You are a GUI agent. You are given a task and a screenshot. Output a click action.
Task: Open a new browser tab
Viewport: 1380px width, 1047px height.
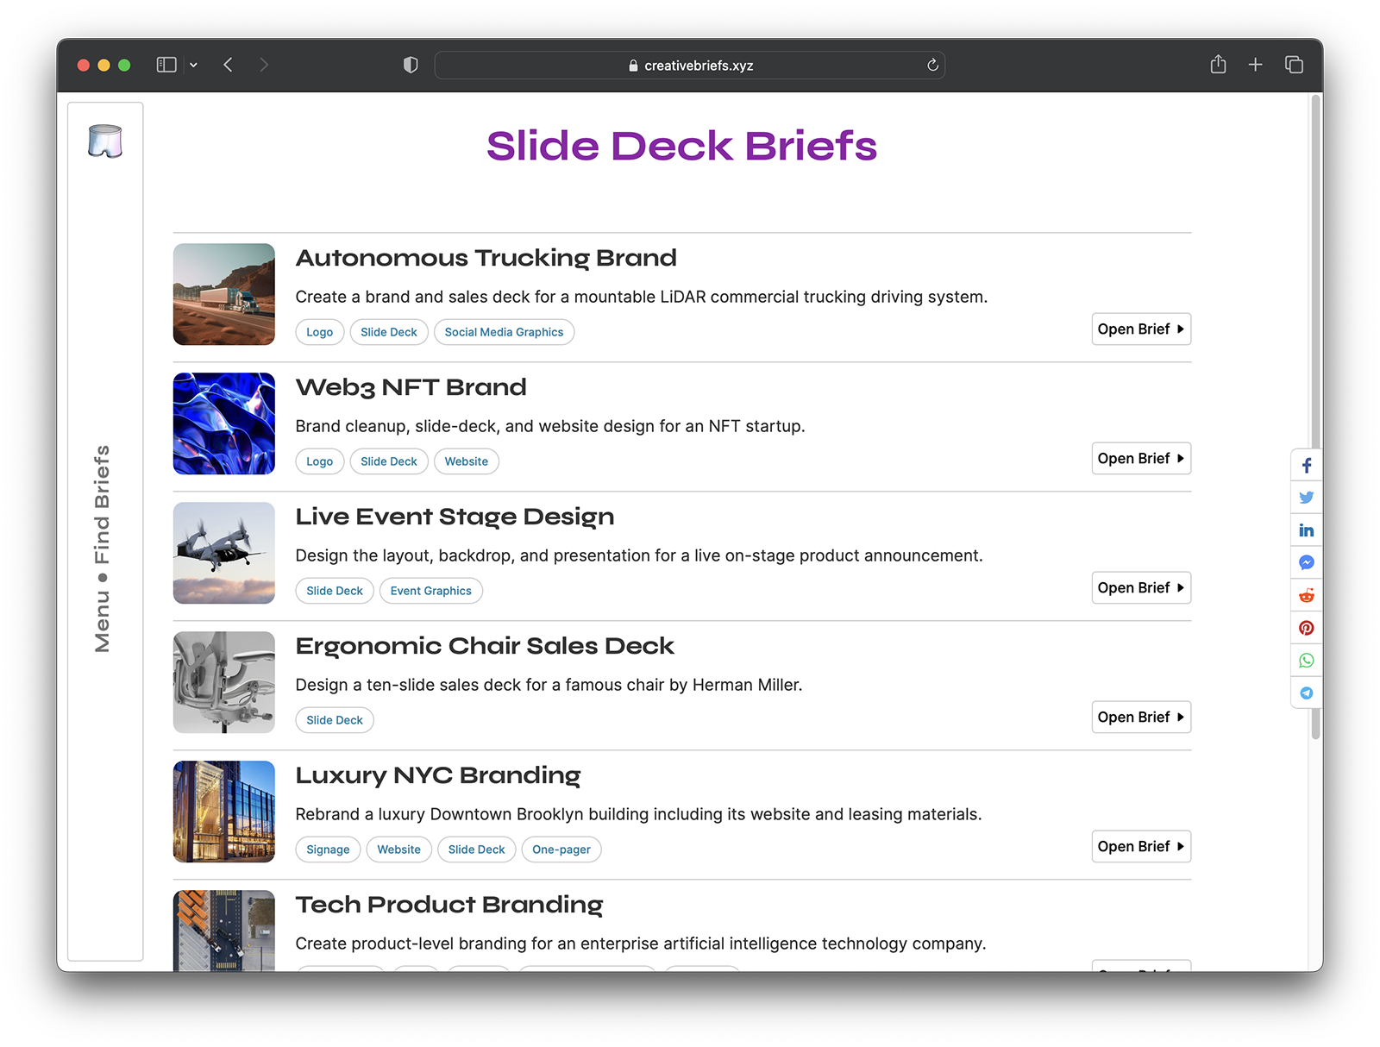coord(1256,65)
